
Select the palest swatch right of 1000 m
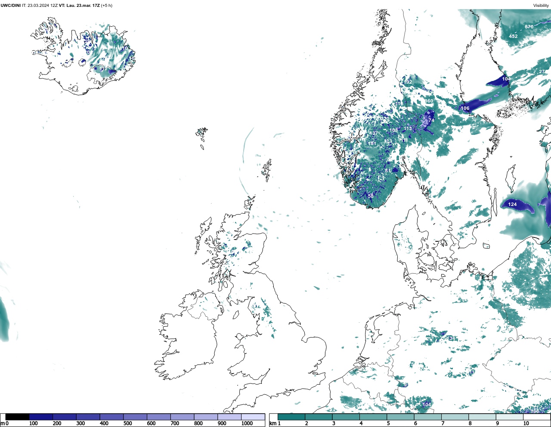click(x=253, y=417)
